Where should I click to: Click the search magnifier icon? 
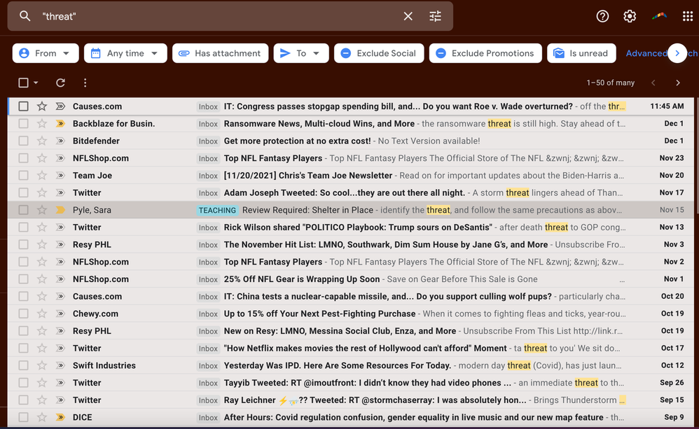pyautogui.click(x=25, y=17)
